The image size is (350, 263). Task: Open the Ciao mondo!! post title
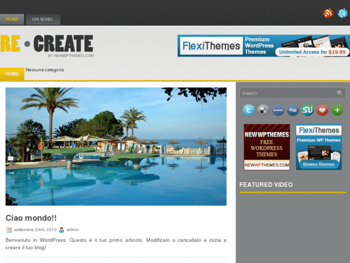(x=31, y=218)
